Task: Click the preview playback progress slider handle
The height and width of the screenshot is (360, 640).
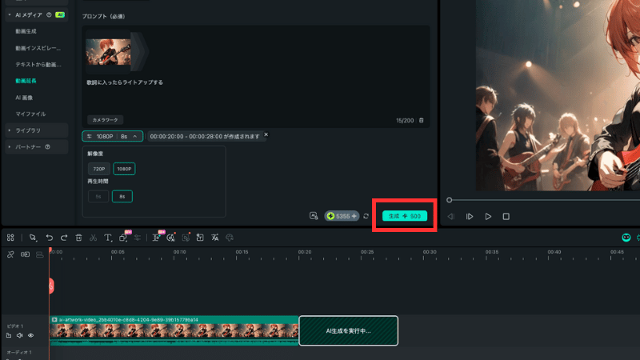Action: pos(450,200)
